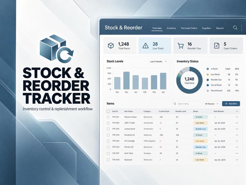
Task: Click the Total Items cube icon
Action: pyautogui.click(x=111, y=46)
